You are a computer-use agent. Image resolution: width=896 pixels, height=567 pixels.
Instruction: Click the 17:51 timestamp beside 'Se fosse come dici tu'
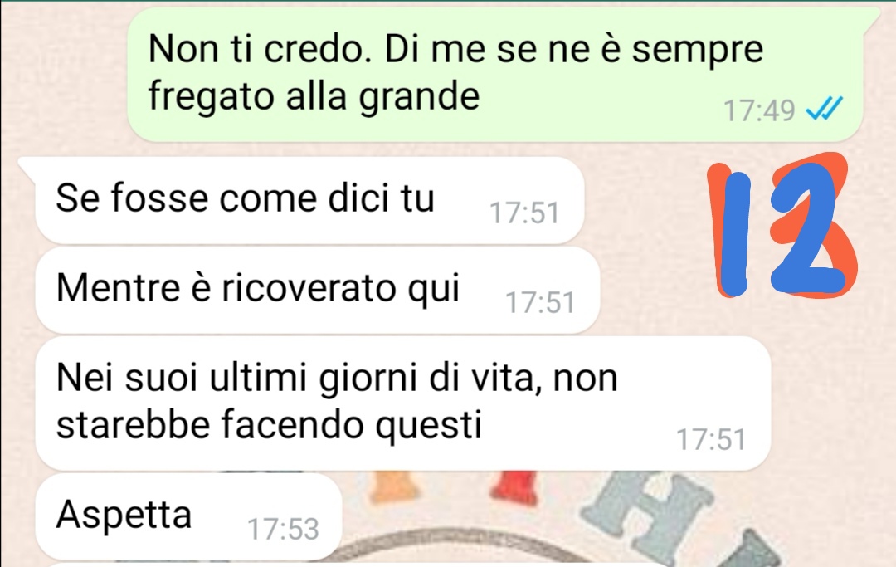524,213
